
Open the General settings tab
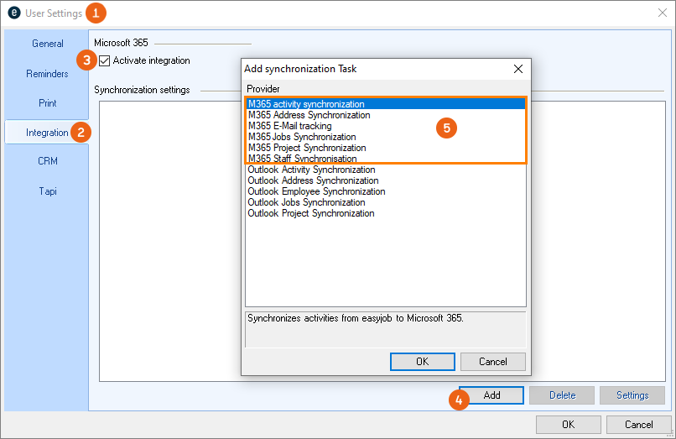(47, 44)
